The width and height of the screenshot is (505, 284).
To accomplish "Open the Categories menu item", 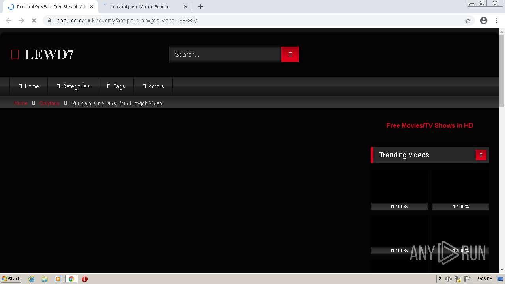I will point(73,86).
